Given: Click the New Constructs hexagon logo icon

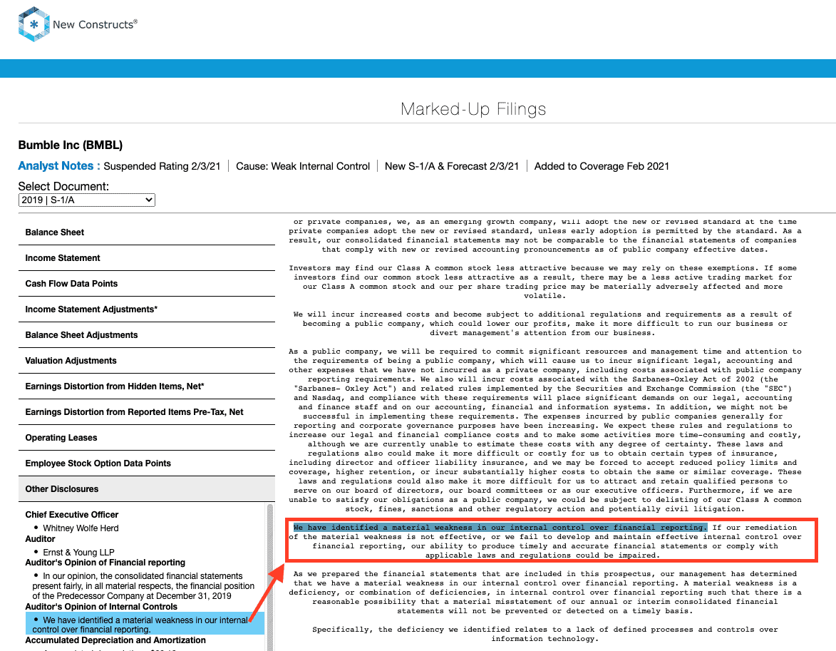Looking at the screenshot, I should point(34,24).
